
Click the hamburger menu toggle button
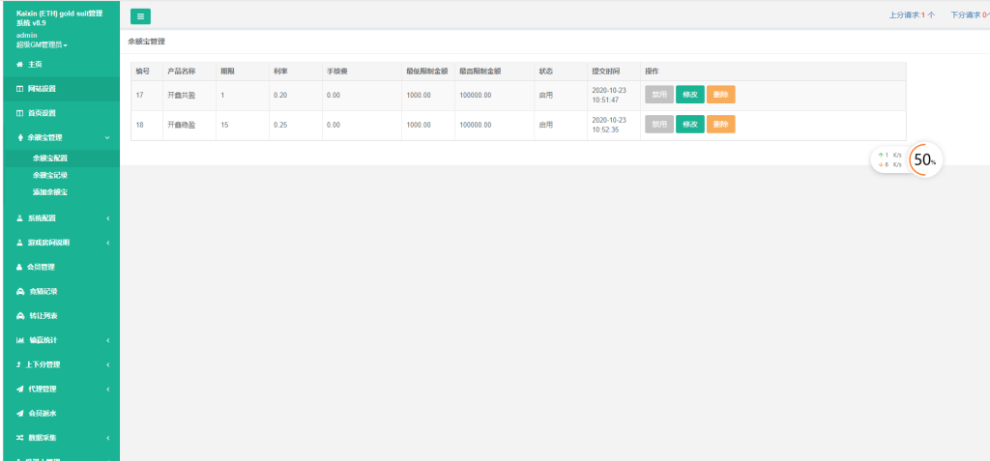point(140,15)
